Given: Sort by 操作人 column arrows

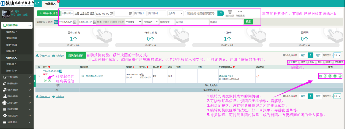Looking at the screenshot, I should (148, 67).
